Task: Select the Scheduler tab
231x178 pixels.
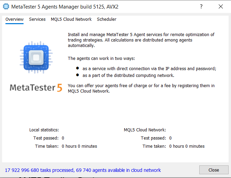Action: coord(106,19)
